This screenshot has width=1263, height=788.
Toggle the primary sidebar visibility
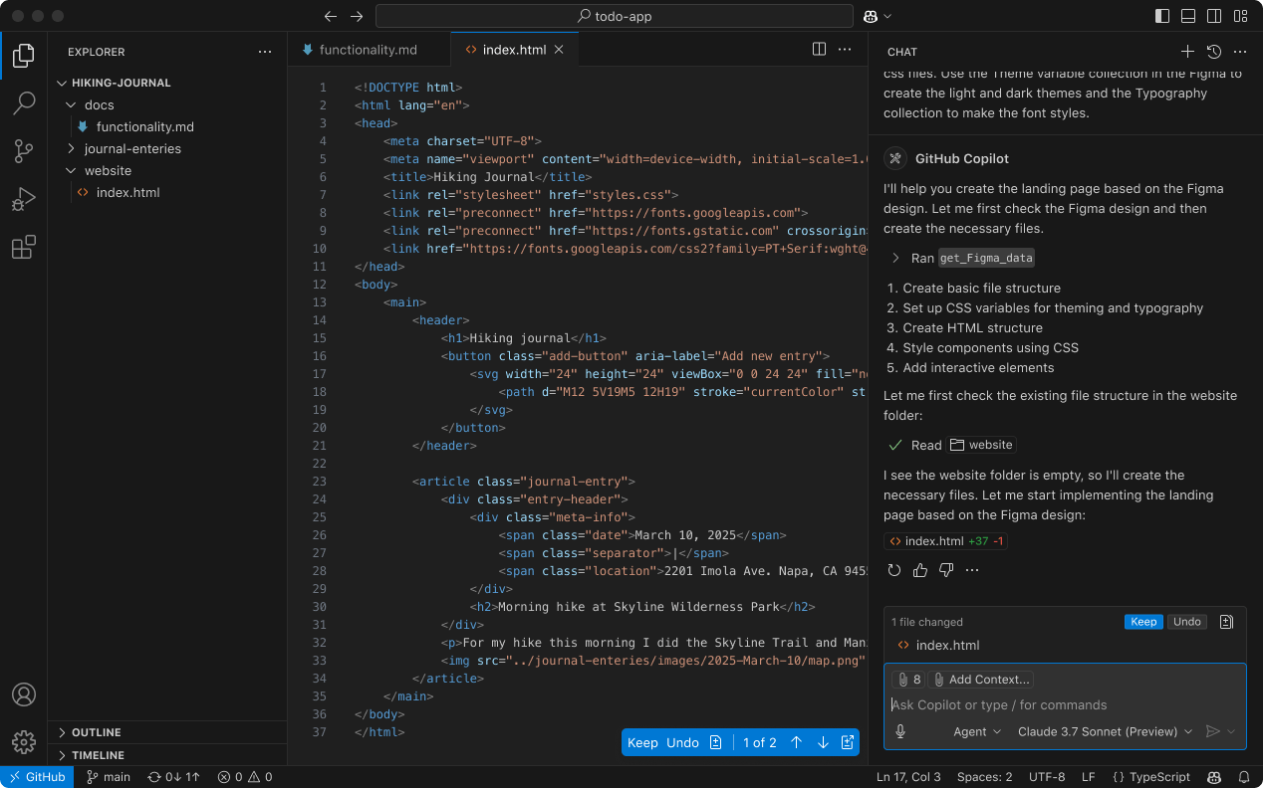[x=1161, y=16]
